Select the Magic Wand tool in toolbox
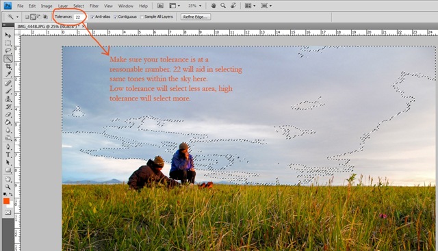 (x=8, y=59)
